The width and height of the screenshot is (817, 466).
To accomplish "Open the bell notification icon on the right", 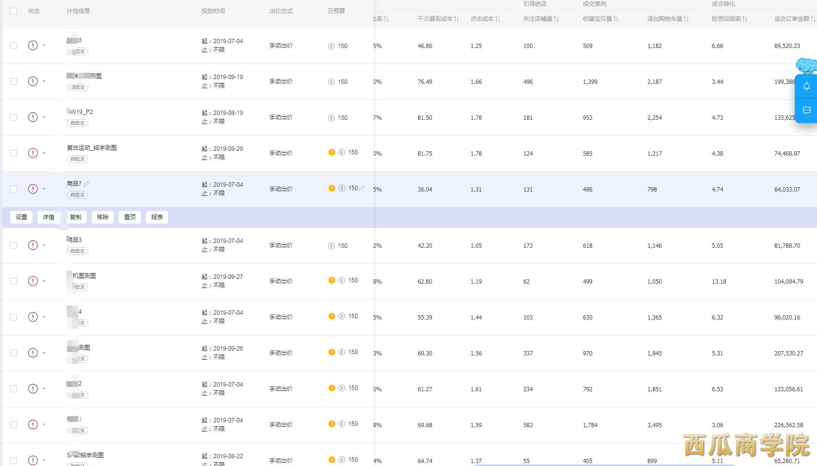I will [807, 86].
